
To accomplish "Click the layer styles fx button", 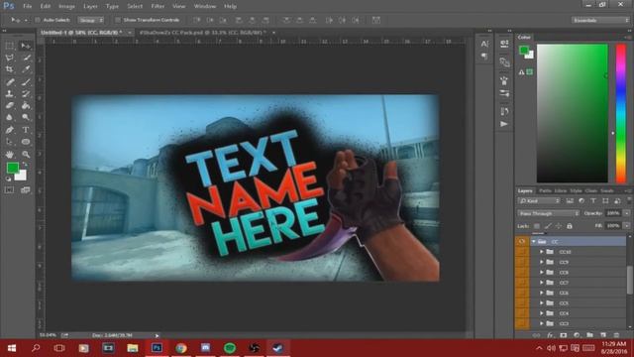I will click(x=550, y=335).
